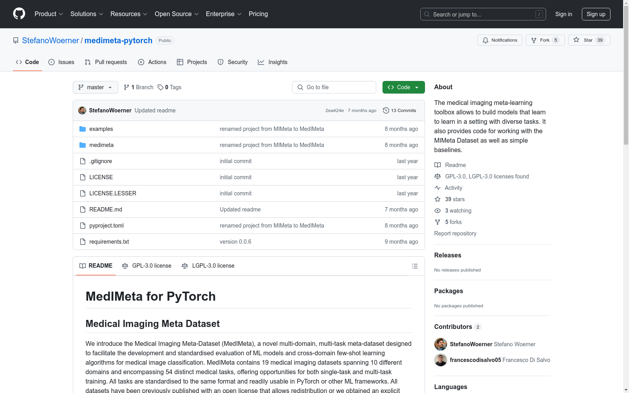
Task: Open the Product dropdown menu
Action: 49,14
